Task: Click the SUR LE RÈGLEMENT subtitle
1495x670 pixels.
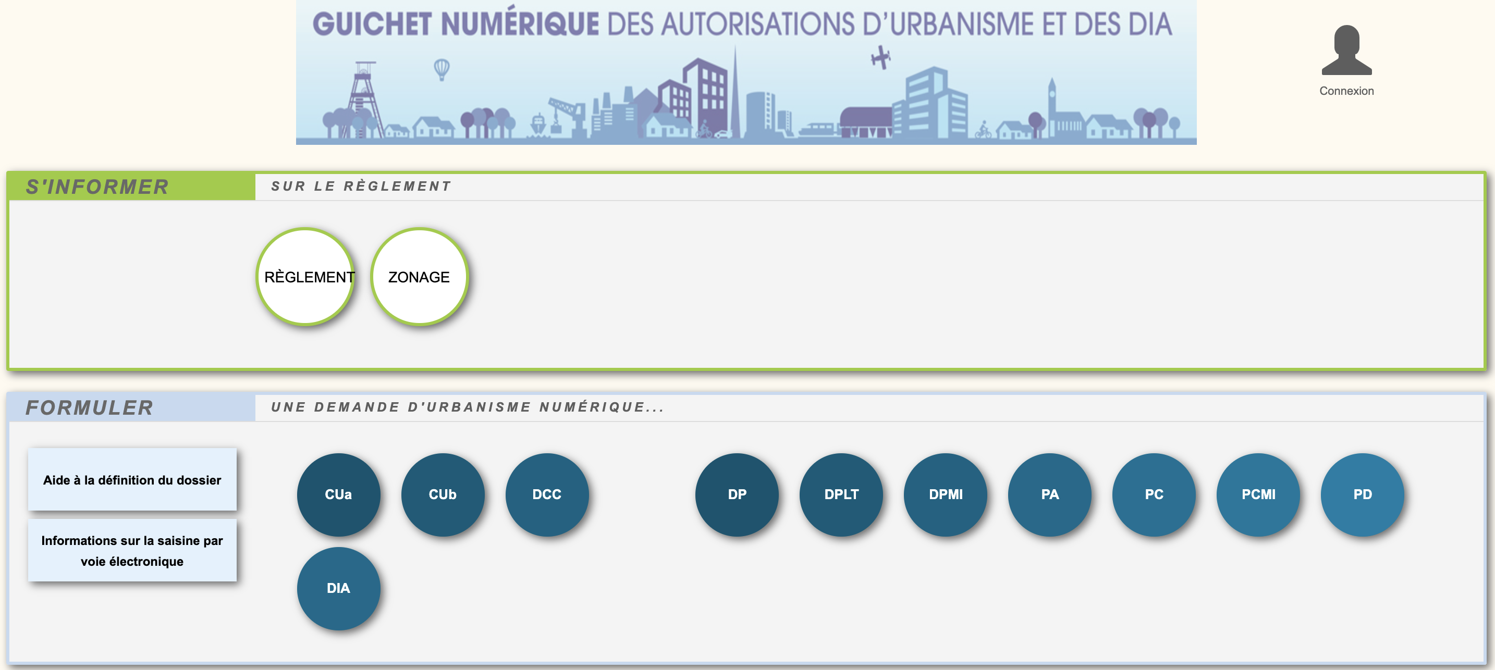Action: click(361, 186)
